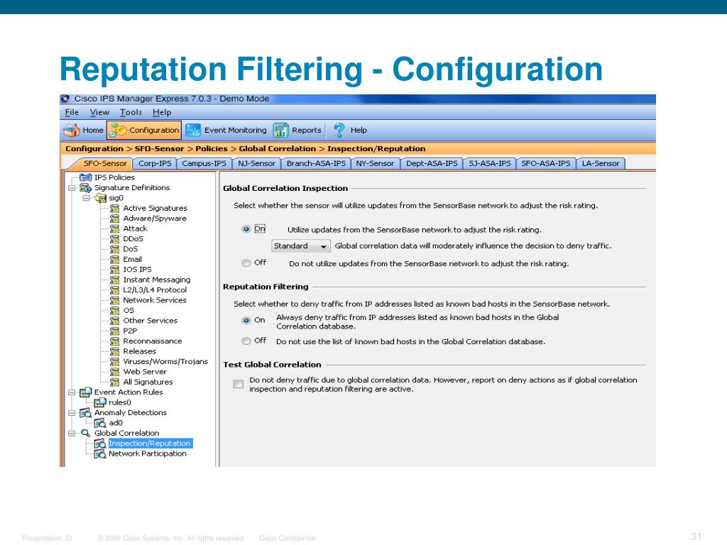Click the rules0 policy icon
The height and width of the screenshot is (545, 727).
[100, 402]
